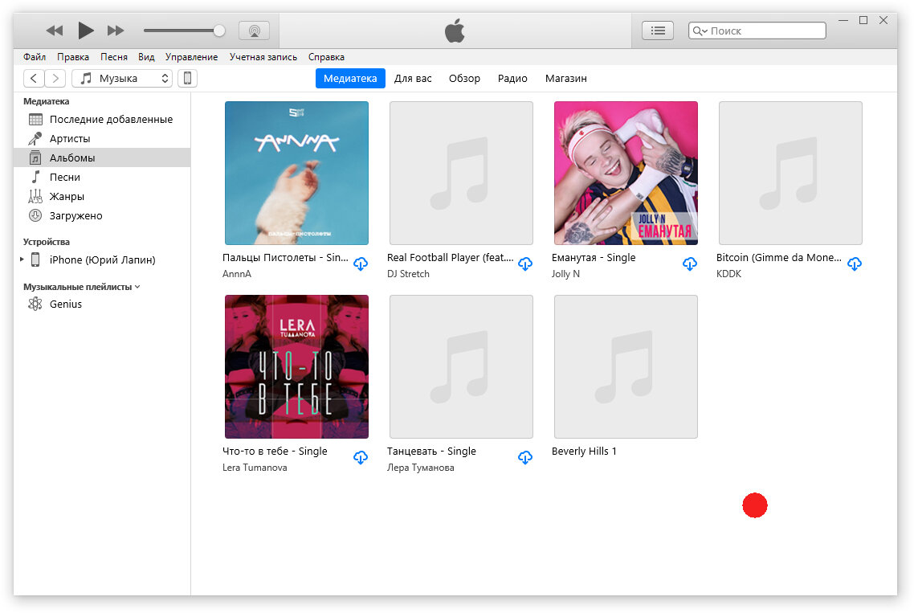Expand the iPhone (Юрий Лапин) device tree

(x=22, y=260)
